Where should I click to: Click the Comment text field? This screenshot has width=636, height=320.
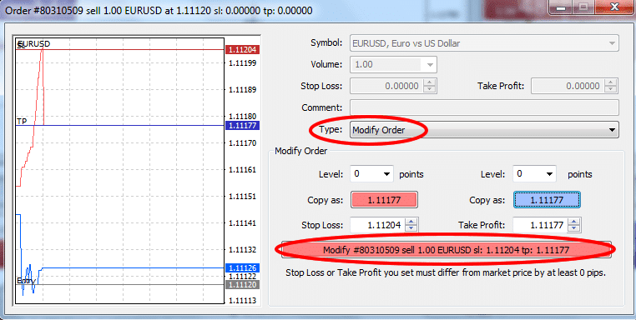[484, 107]
